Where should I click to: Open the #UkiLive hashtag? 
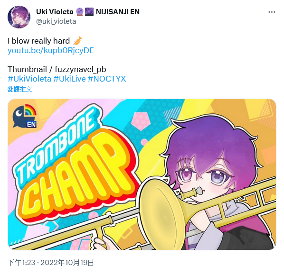tap(69, 79)
